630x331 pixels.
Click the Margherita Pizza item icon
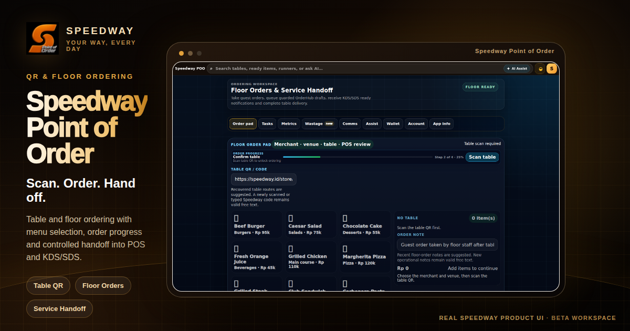(345, 249)
